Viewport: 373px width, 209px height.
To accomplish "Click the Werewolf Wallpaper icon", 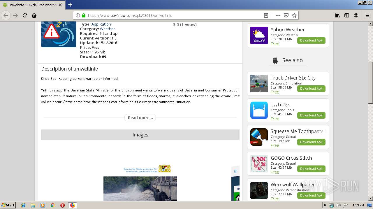I will point(259,190).
